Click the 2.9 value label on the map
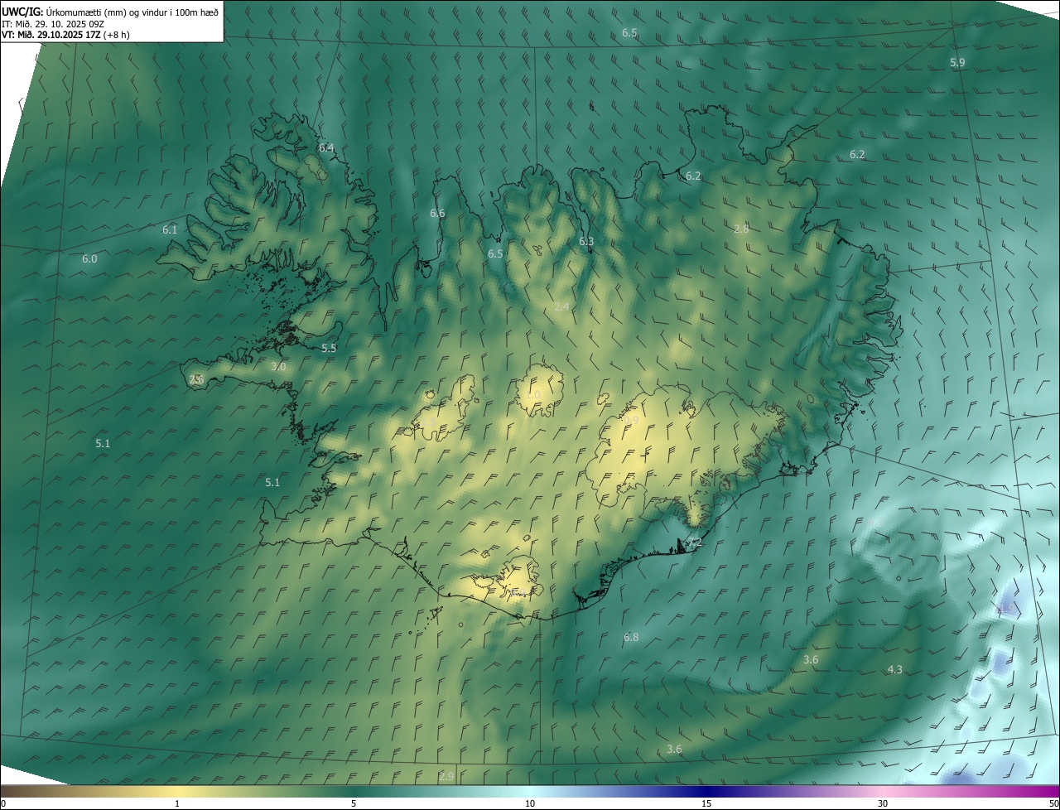This screenshot has height=810, width=1060. 446,777
